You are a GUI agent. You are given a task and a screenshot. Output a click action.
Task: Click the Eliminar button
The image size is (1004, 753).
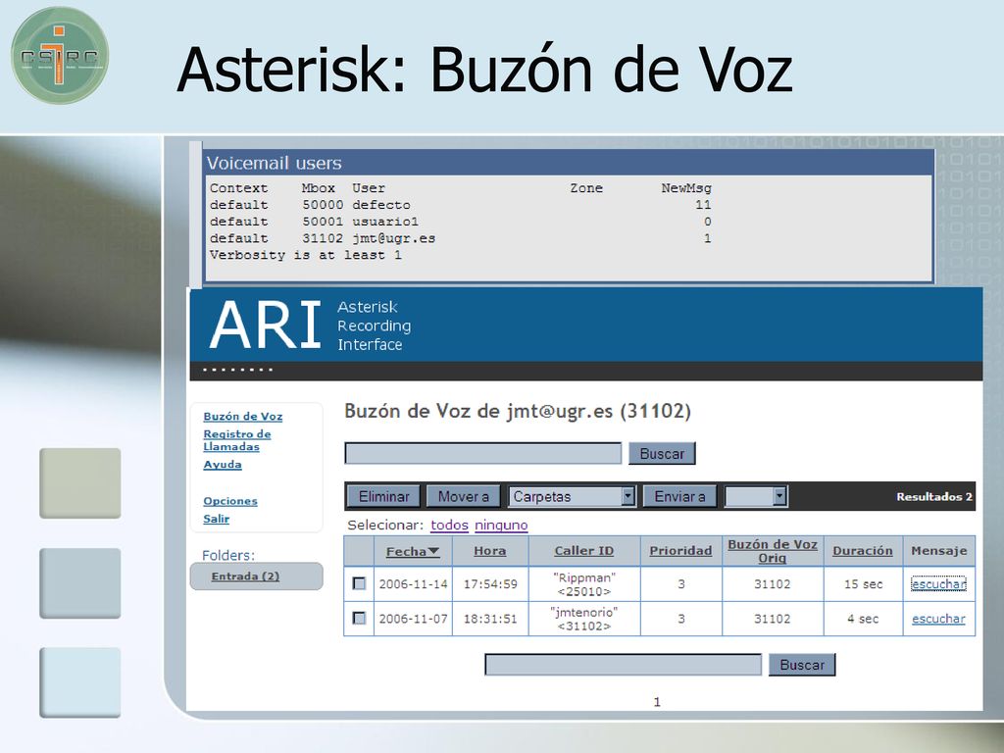pyautogui.click(x=383, y=496)
